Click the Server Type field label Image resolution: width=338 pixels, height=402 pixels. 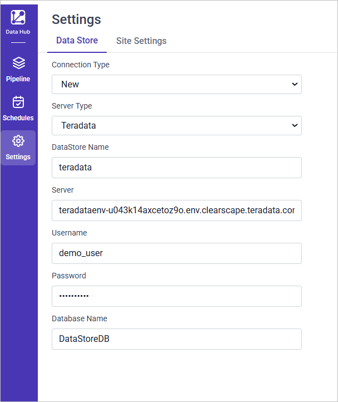(72, 106)
